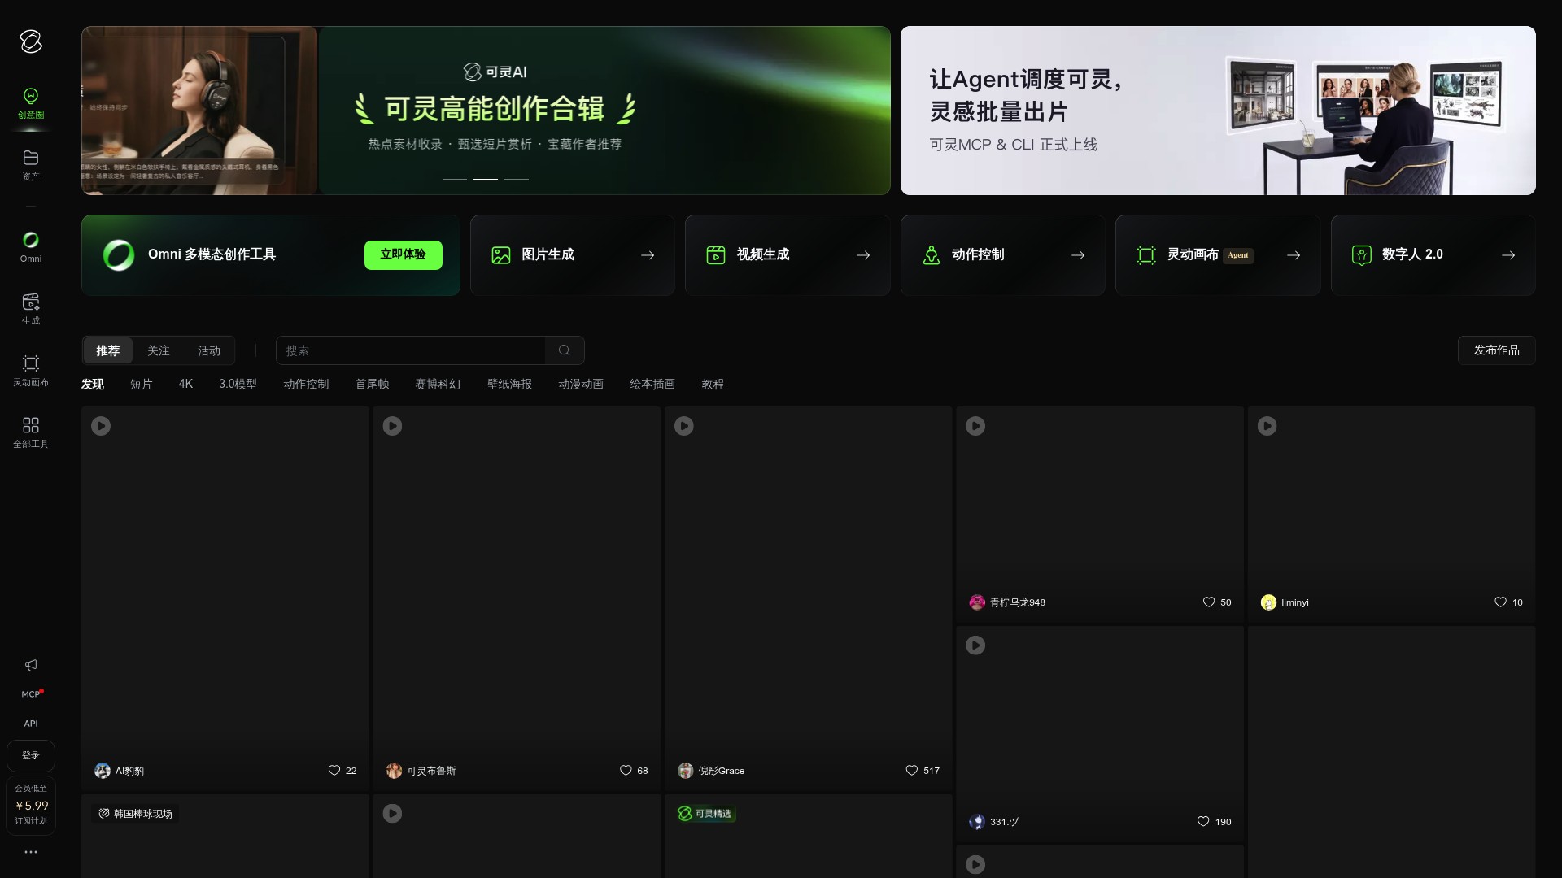Open the ¥5.99 会员 subscription plan
This screenshot has width=1562, height=878.
tap(31, 805)
